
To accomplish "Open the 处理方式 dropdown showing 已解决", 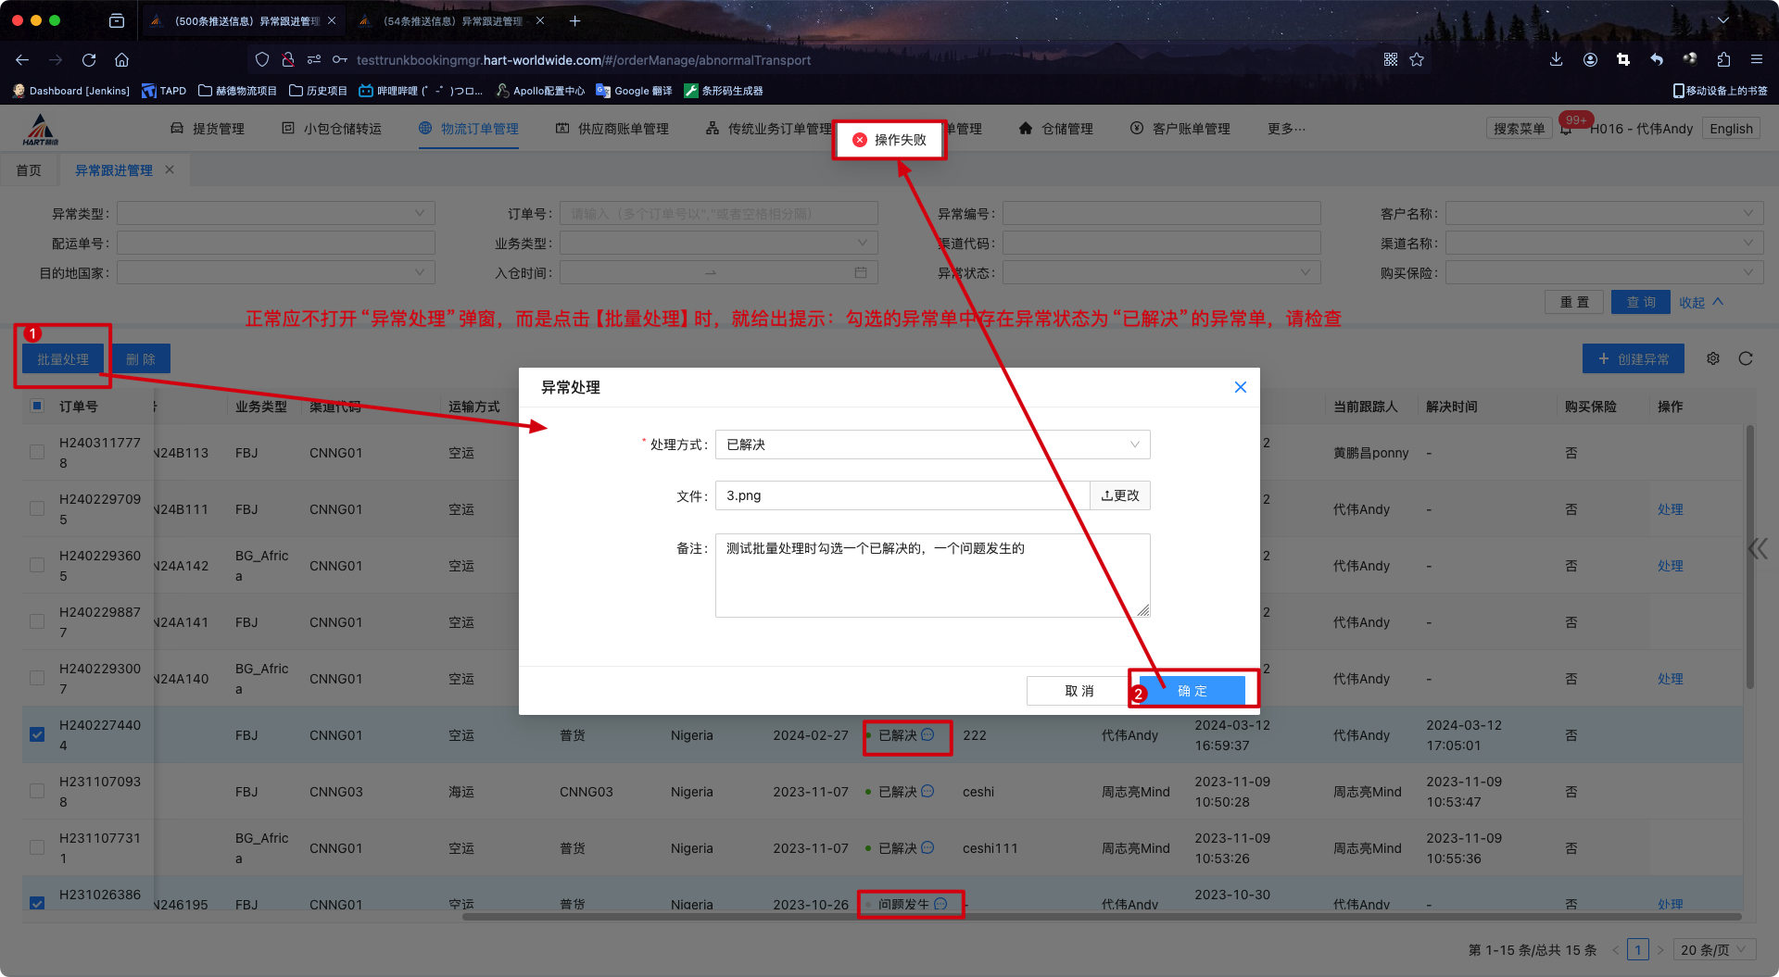I will pyautogui.click(x=932, y=445).
